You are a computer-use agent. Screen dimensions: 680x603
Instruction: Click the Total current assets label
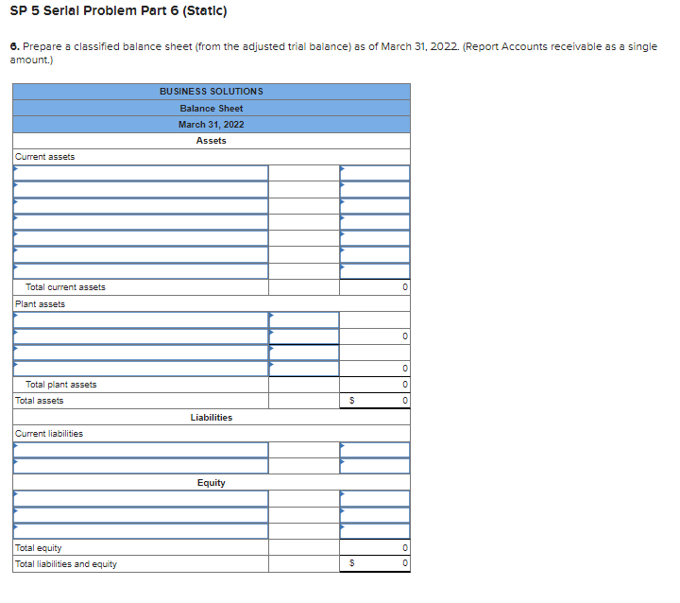pyautogui.click(x=65, y=287)
